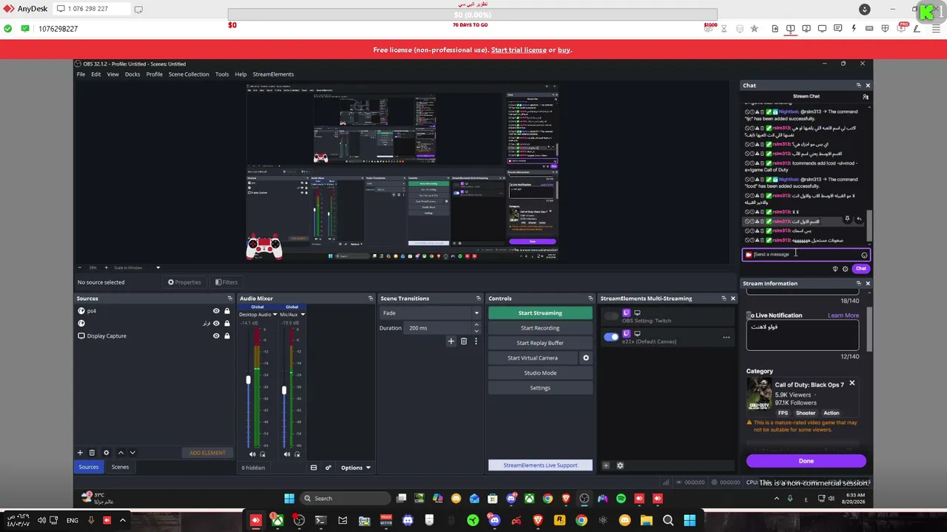Add multi-streaming output with plus icon
Screen dimensions: 947x532
pos(606,465)
